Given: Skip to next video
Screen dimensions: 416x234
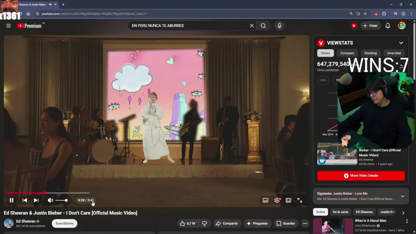Looking at the screenshot, I should pyautogui.click(x=36, y=200).
